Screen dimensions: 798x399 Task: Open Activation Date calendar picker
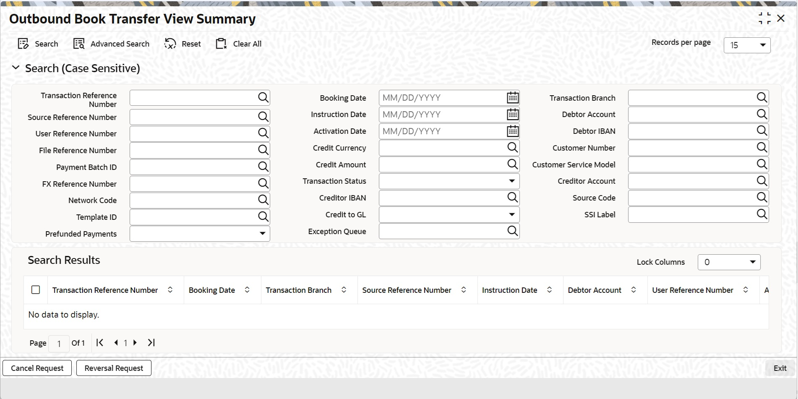coord(513,131)
